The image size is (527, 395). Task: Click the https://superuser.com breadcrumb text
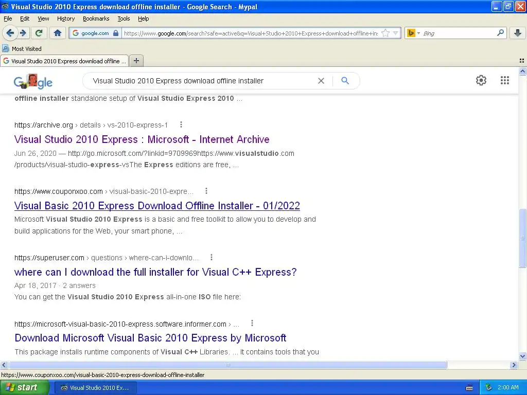49,258
